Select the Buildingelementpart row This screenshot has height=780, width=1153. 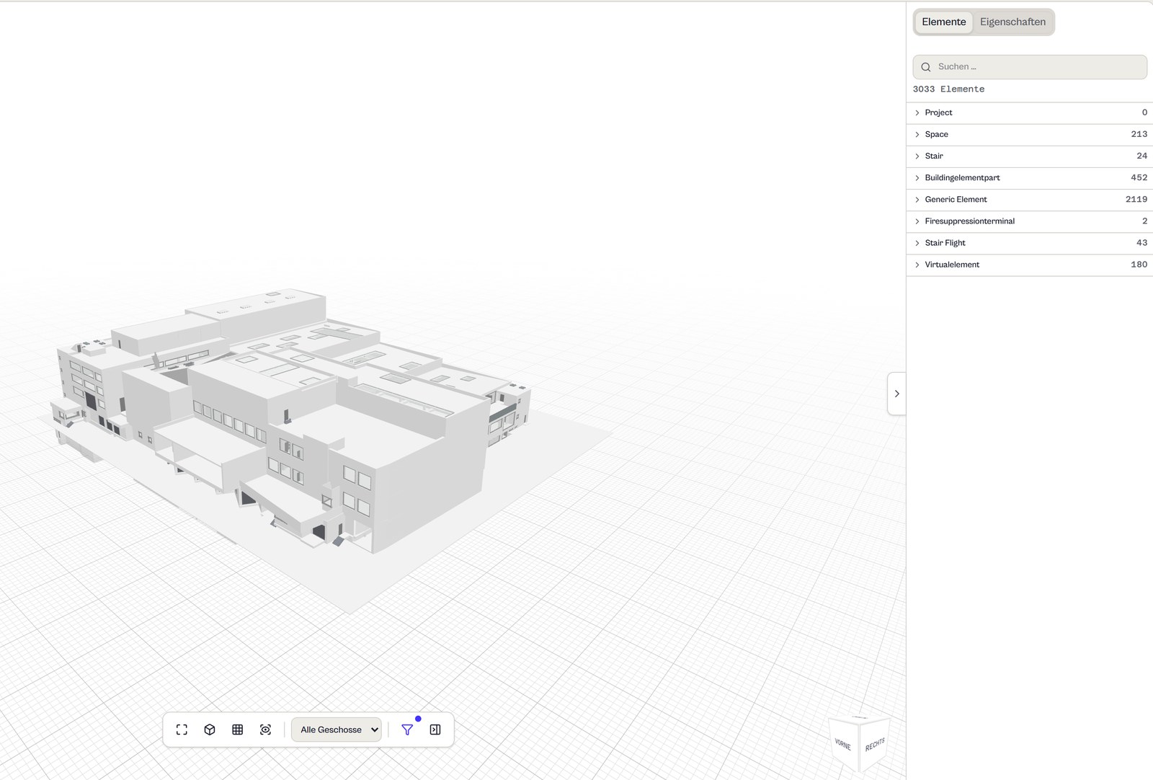[1030, 178]
